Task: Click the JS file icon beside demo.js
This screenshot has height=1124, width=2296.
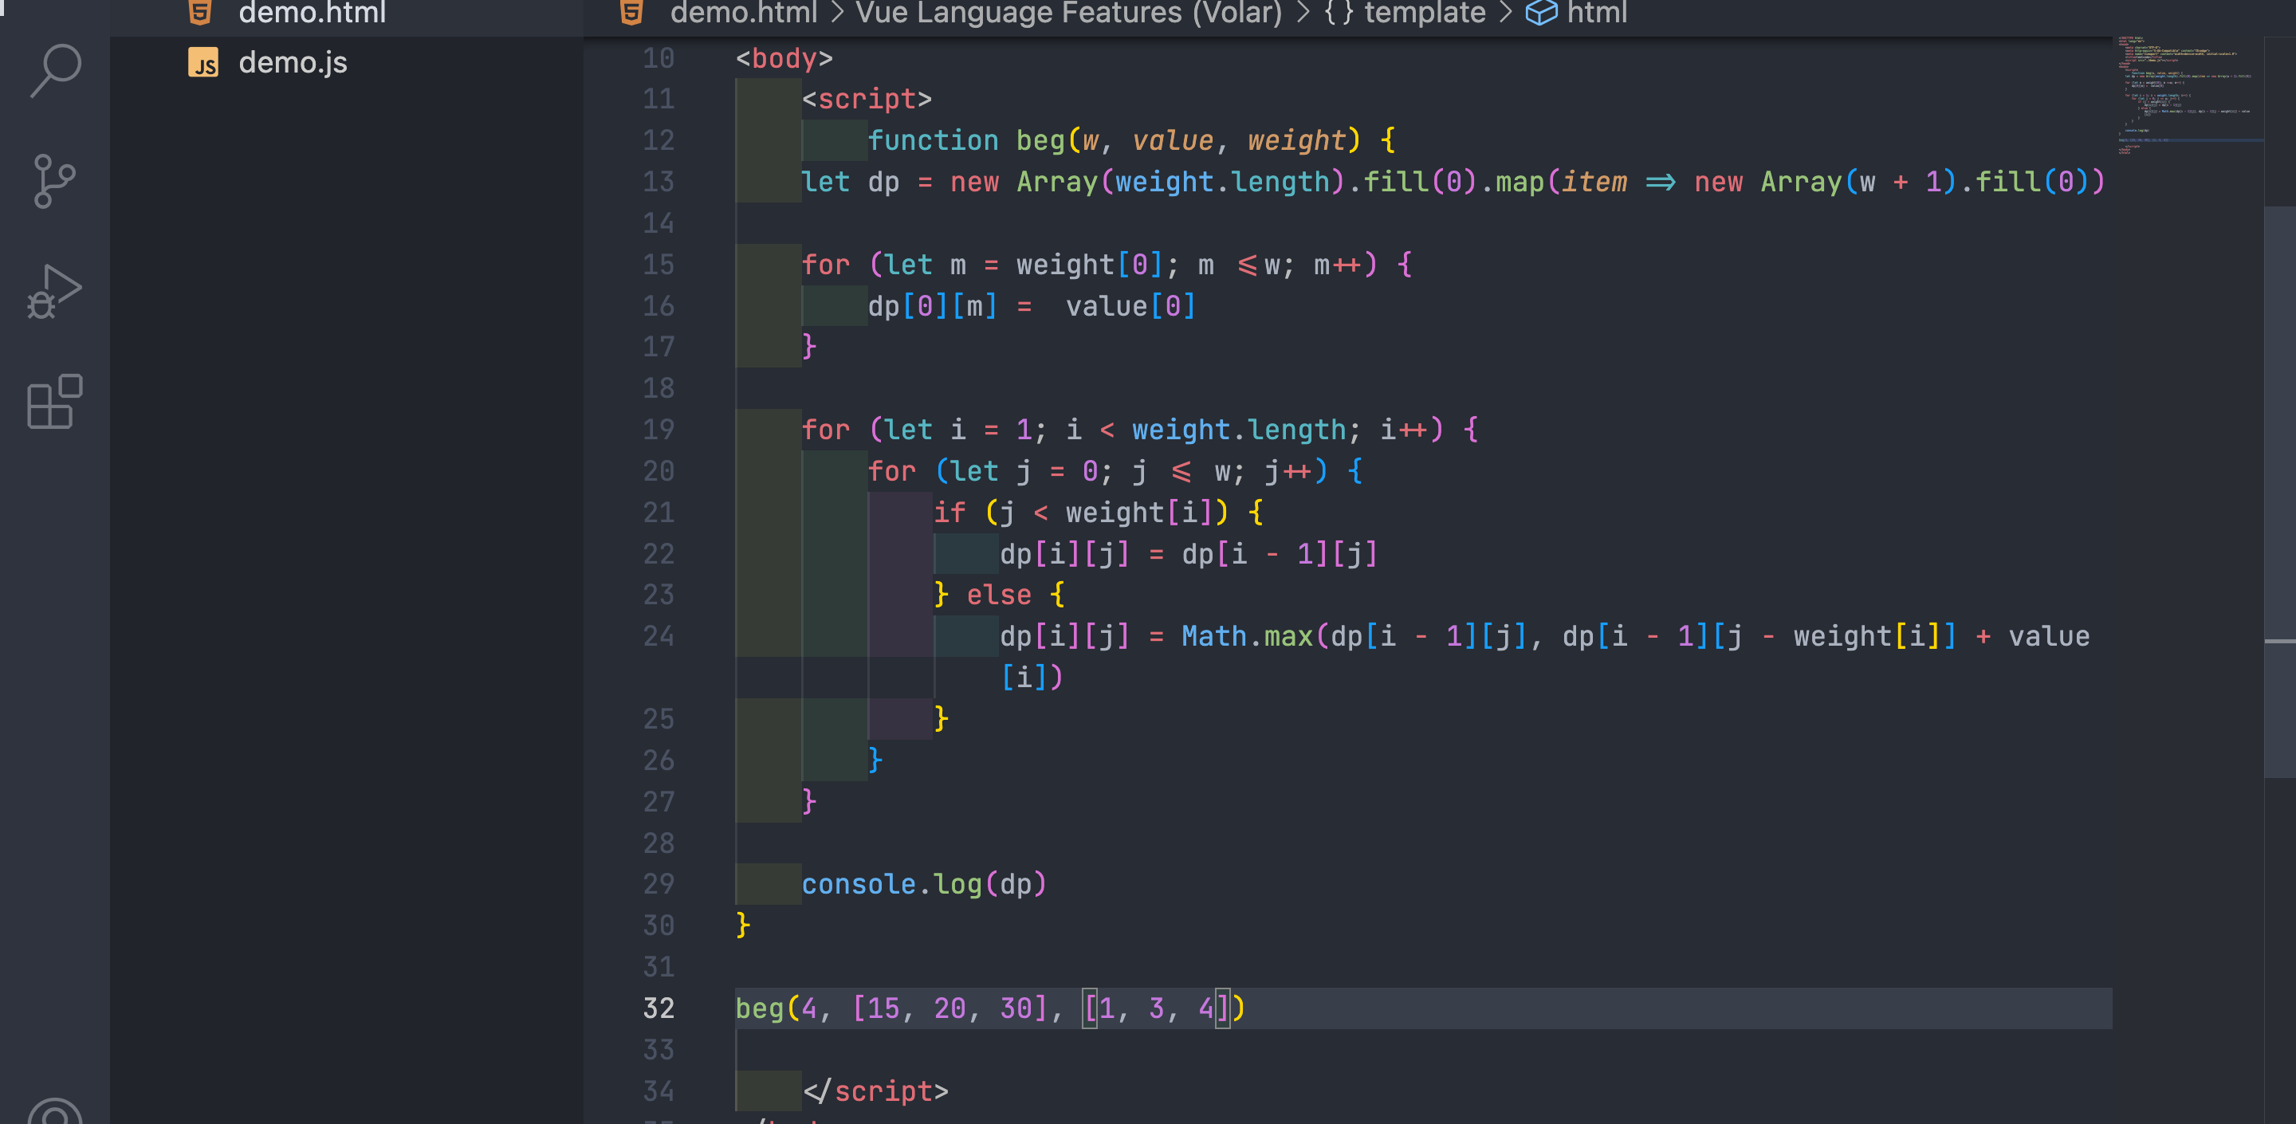Action: click(203, 63)
